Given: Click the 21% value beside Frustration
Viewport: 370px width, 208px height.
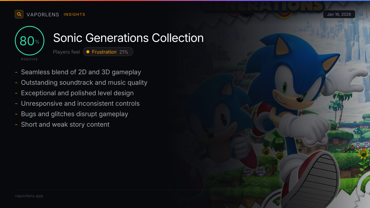Looking at the screenshot, I should point(124,52).
